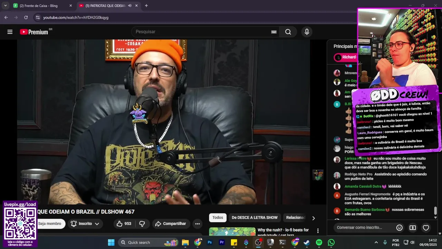
Task: Go back in browser history
Action: [x=6, y=17]
